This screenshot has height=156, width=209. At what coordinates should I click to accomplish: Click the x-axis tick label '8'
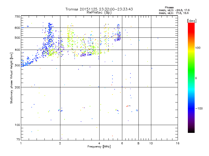point(138,143)
